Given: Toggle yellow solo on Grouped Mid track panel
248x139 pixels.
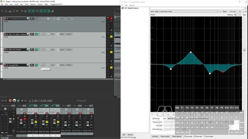Looking at the screenshot, I should coord(111,68).
